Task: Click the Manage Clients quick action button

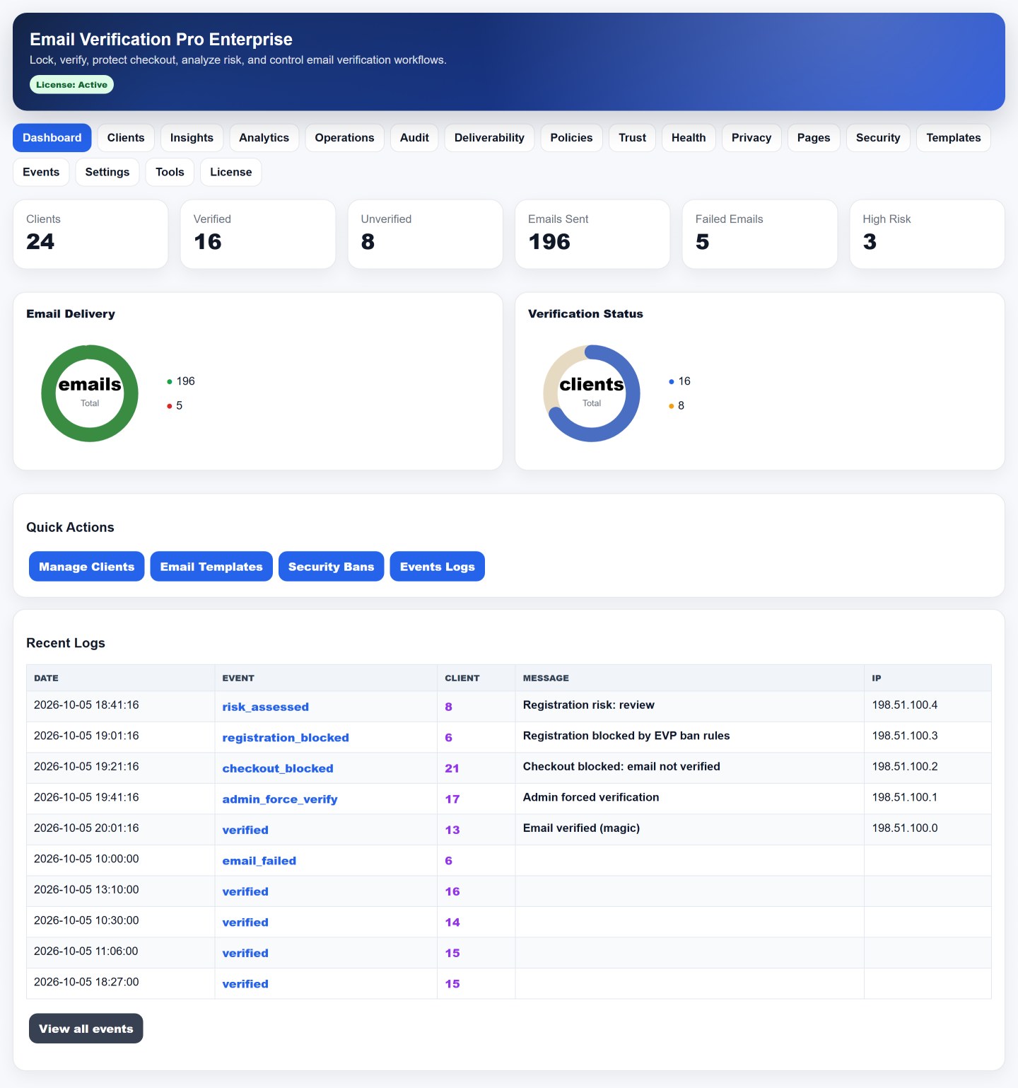Action: (x=87, y=567)
